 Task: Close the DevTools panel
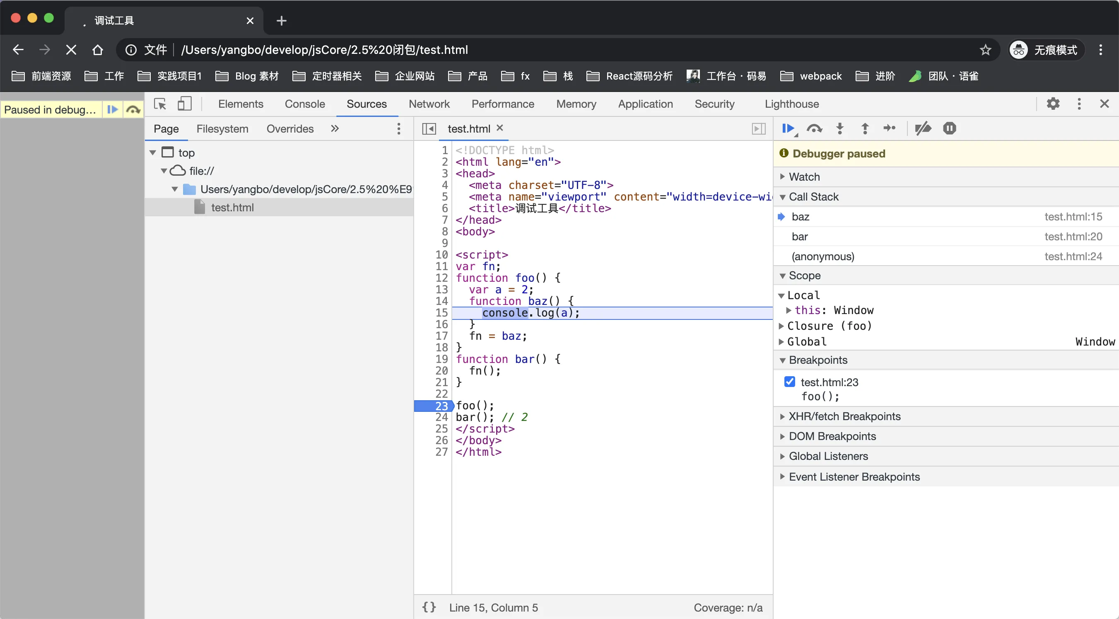(1104, 104)
